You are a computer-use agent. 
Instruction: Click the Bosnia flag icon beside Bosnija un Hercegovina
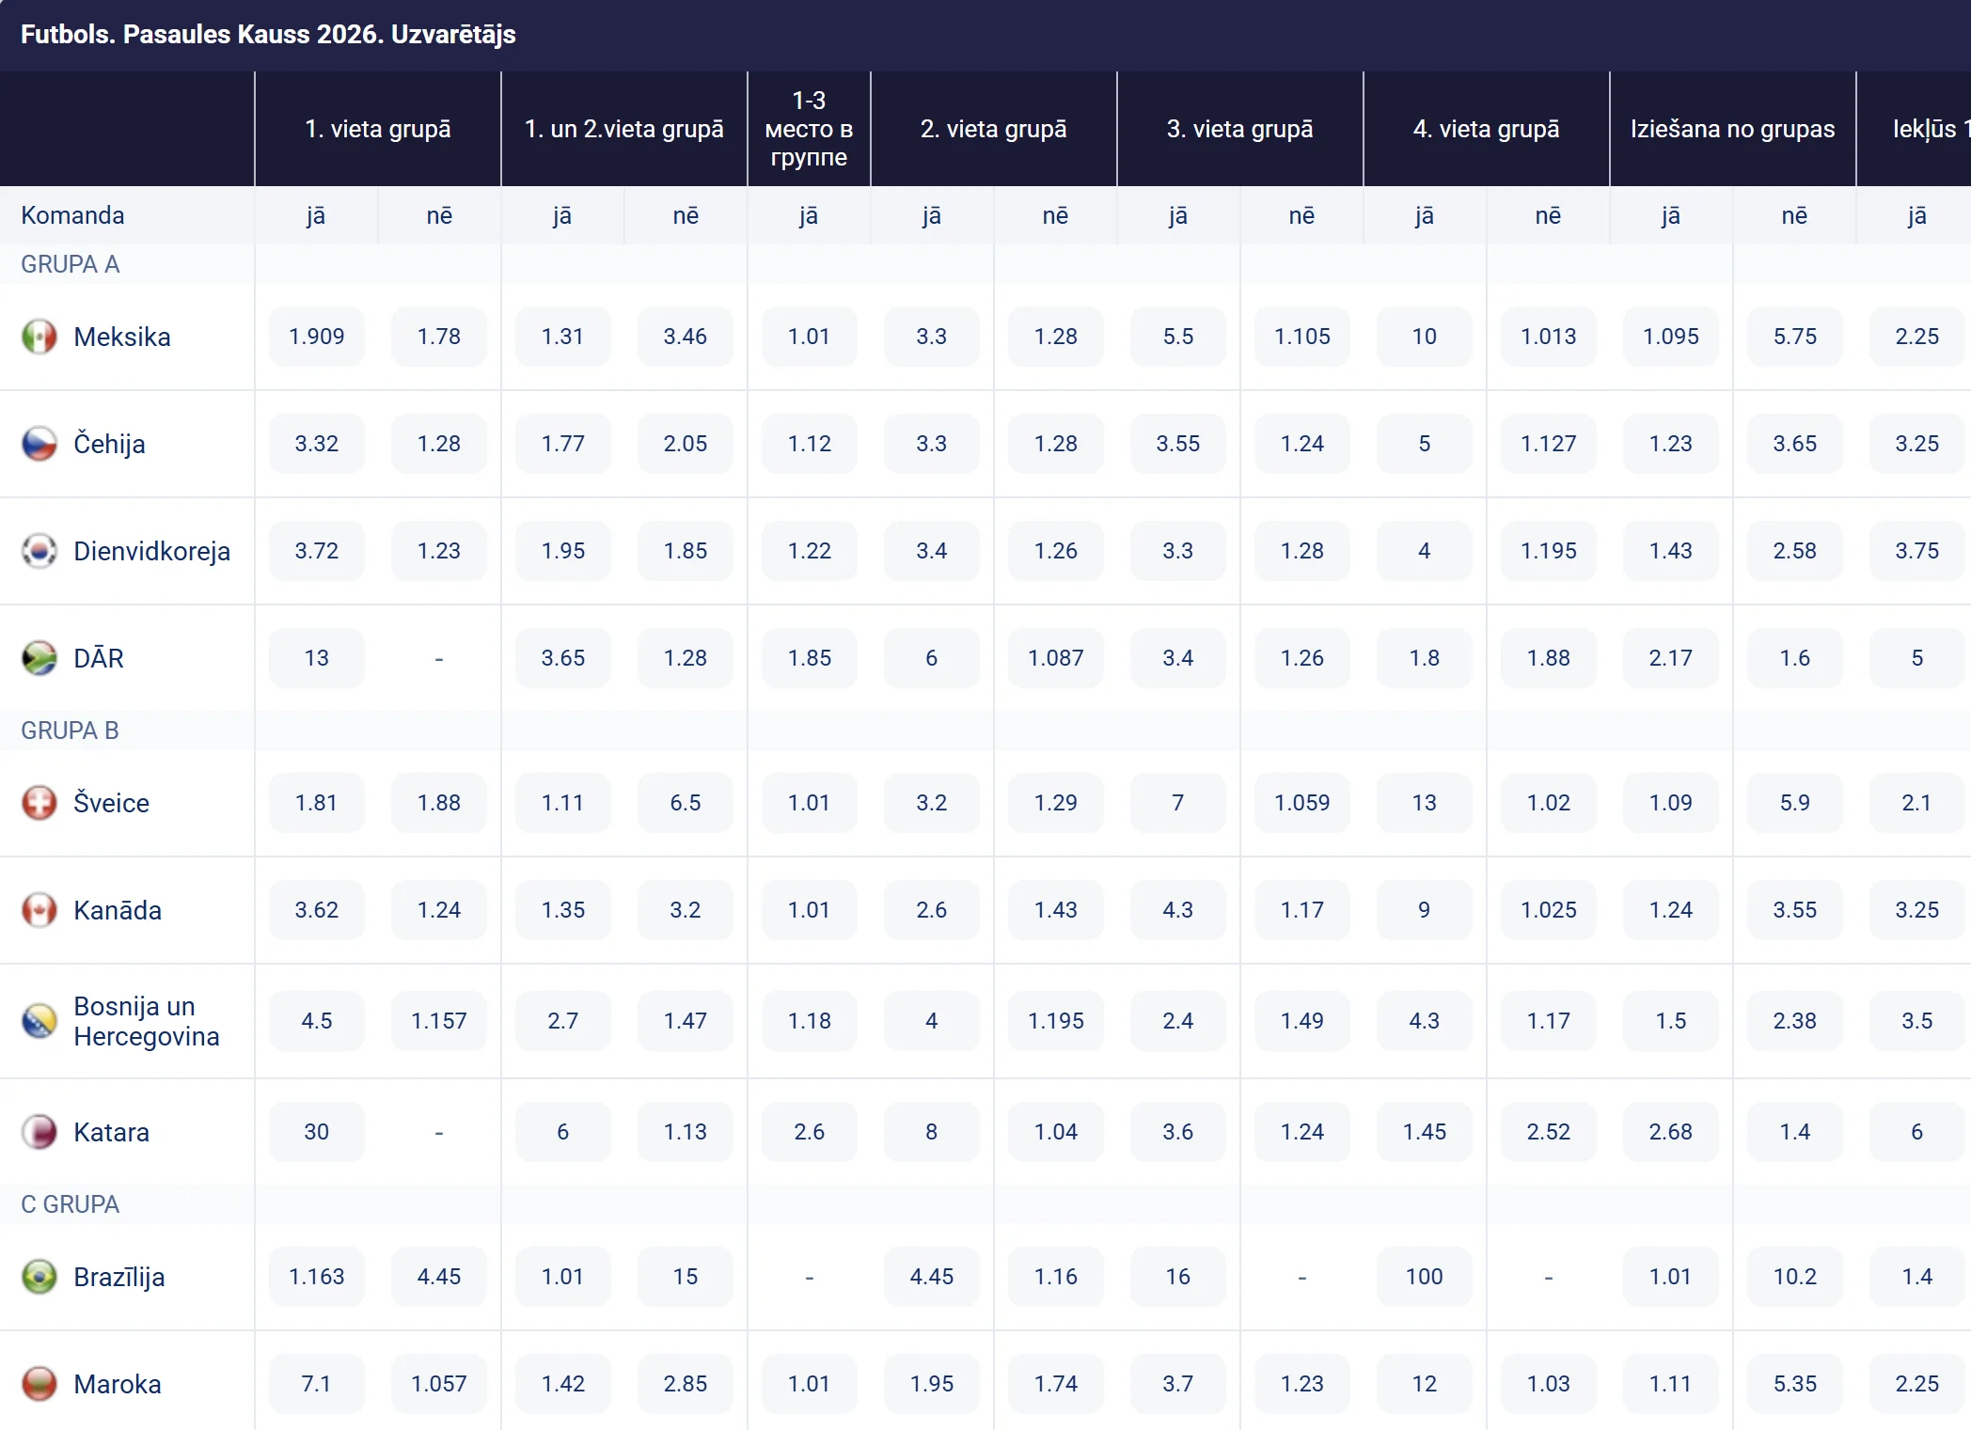click(39, 1021)
